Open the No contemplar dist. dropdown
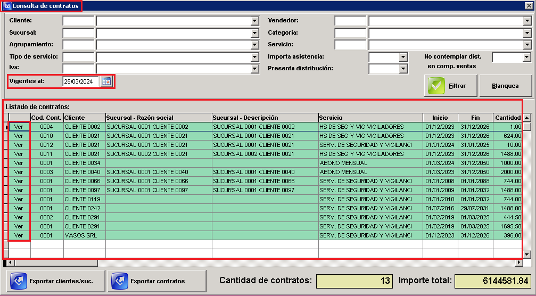The image size is (536, 296). [527, 57]
